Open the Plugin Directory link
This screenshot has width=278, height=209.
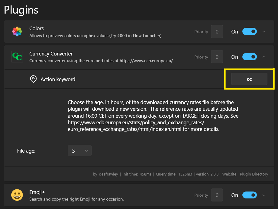(254, 174)
